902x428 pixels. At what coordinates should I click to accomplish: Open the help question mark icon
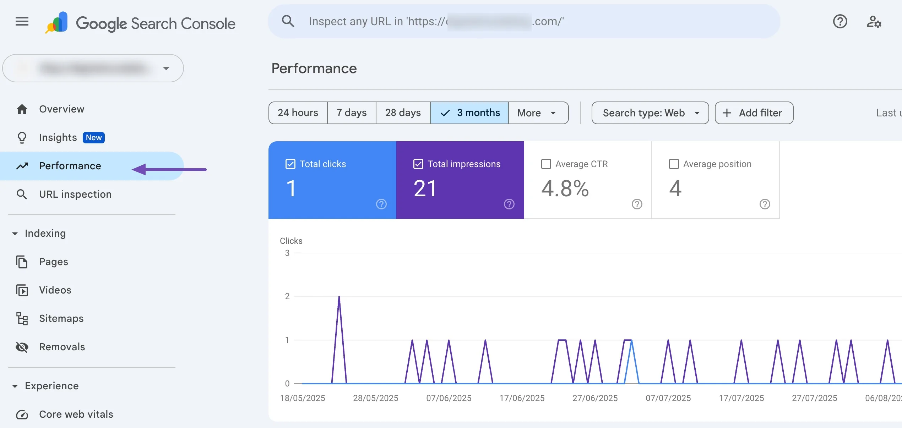(x=840, y=22)
